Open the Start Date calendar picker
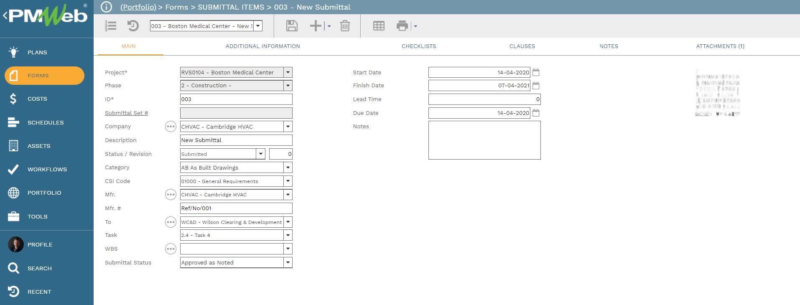Screen dimensions: 800x305 (x=536, y=72)
